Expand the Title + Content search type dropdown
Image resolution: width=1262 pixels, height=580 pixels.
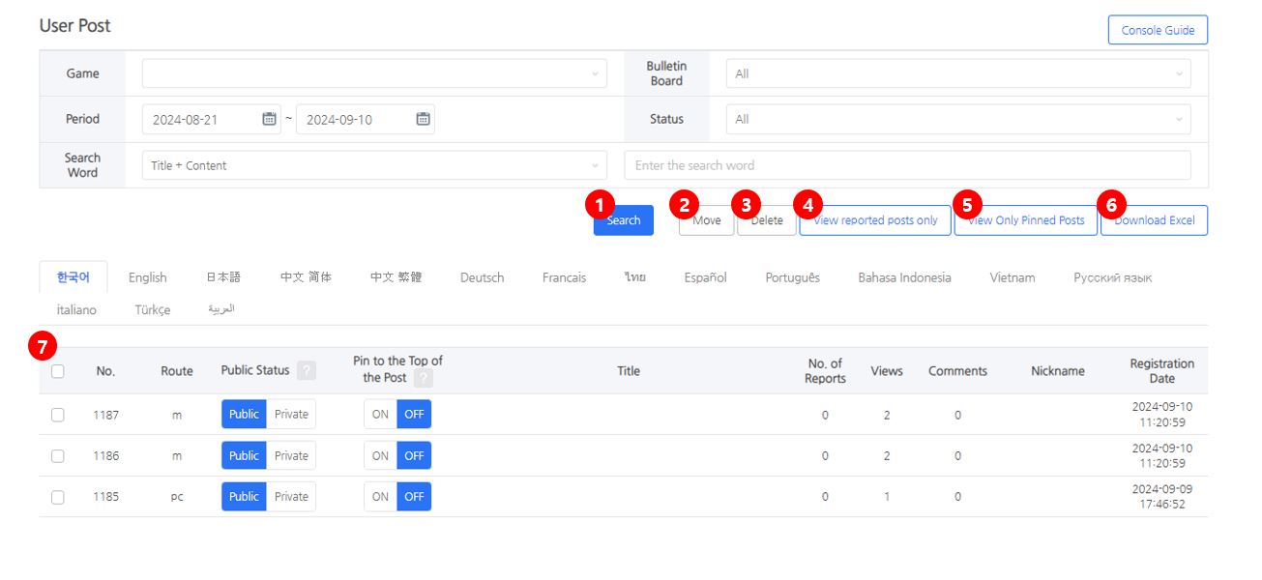pos(374,165)
